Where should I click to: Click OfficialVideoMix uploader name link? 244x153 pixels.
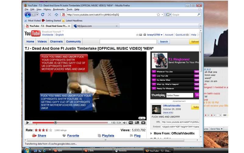172,106
